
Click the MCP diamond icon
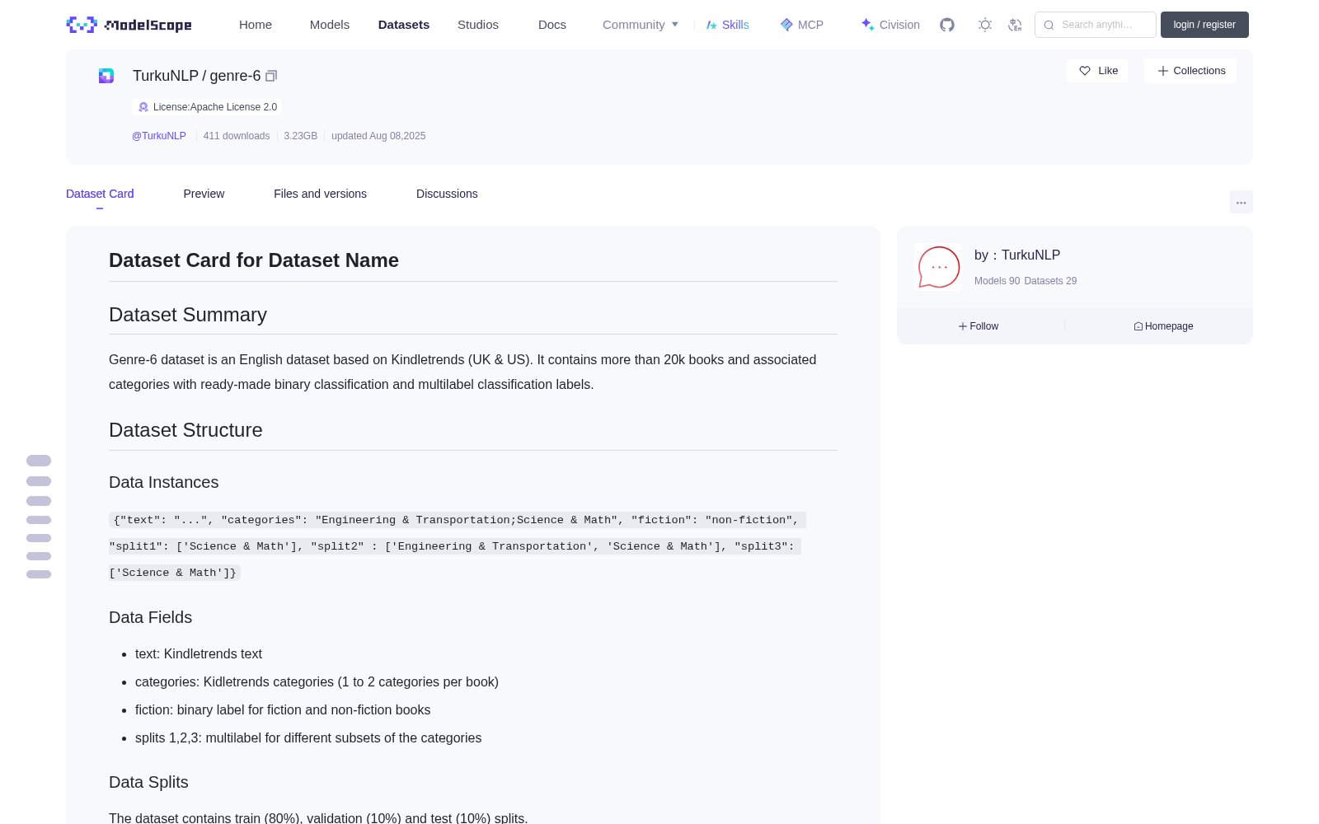(x=786, y=25)
